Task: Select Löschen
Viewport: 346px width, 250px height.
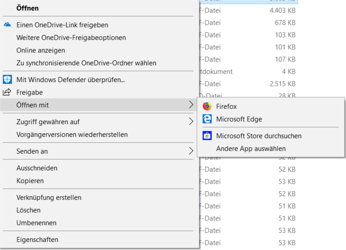Action: click(x=29, y=210)
